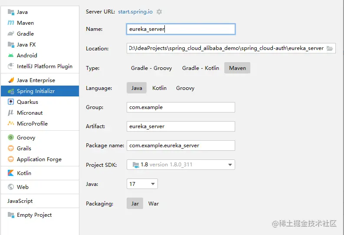
Task: Click the Web globe icon
Action: tap(11, 187)
